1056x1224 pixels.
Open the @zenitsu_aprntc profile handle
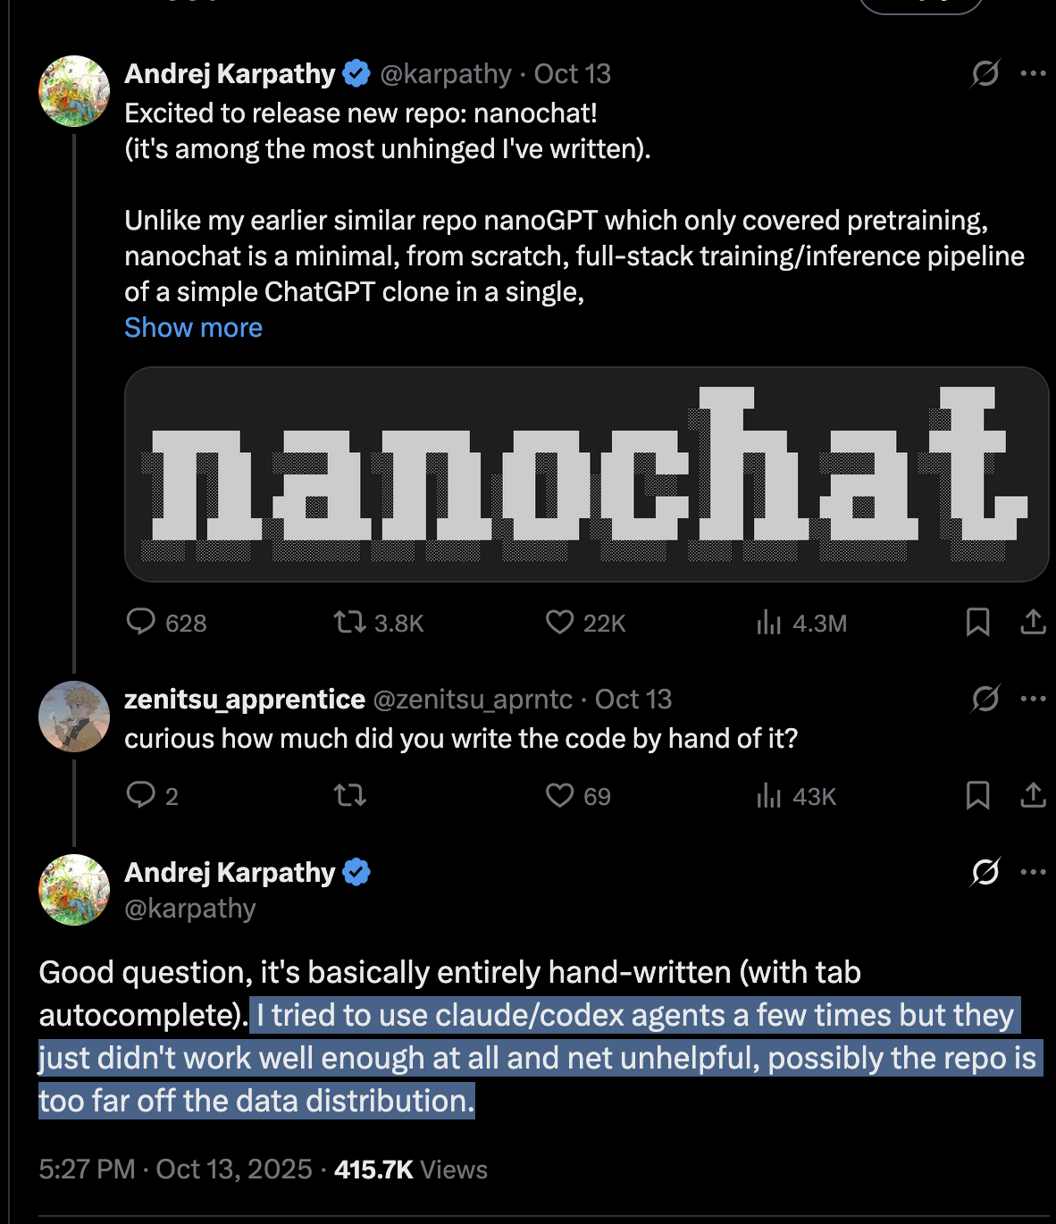click(472, 699)
